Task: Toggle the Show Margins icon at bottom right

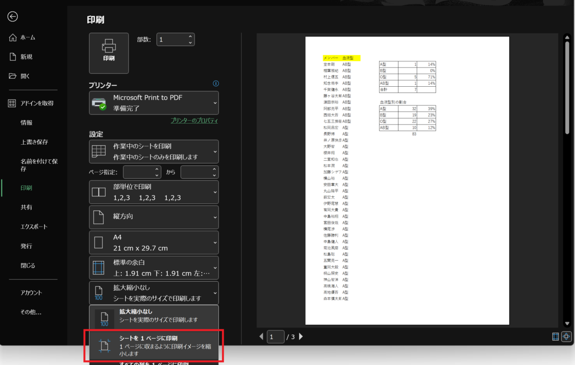Action: click(554, 337)
